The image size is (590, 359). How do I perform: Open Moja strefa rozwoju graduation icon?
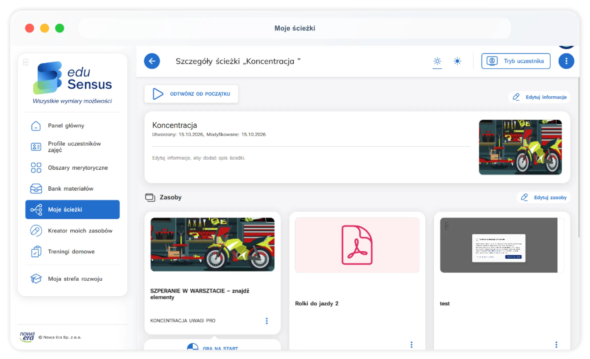pyautogui.click(x=36, y=279)
